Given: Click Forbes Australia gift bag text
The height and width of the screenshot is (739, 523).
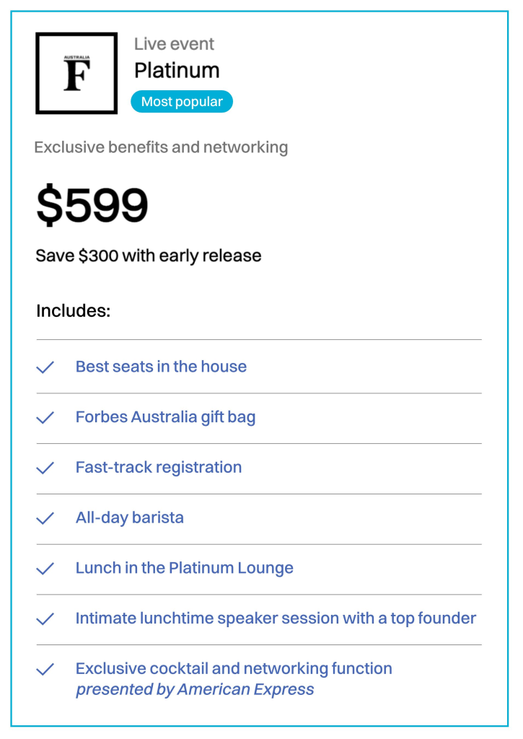Looking at the screenshot, I should pos(165,417).
